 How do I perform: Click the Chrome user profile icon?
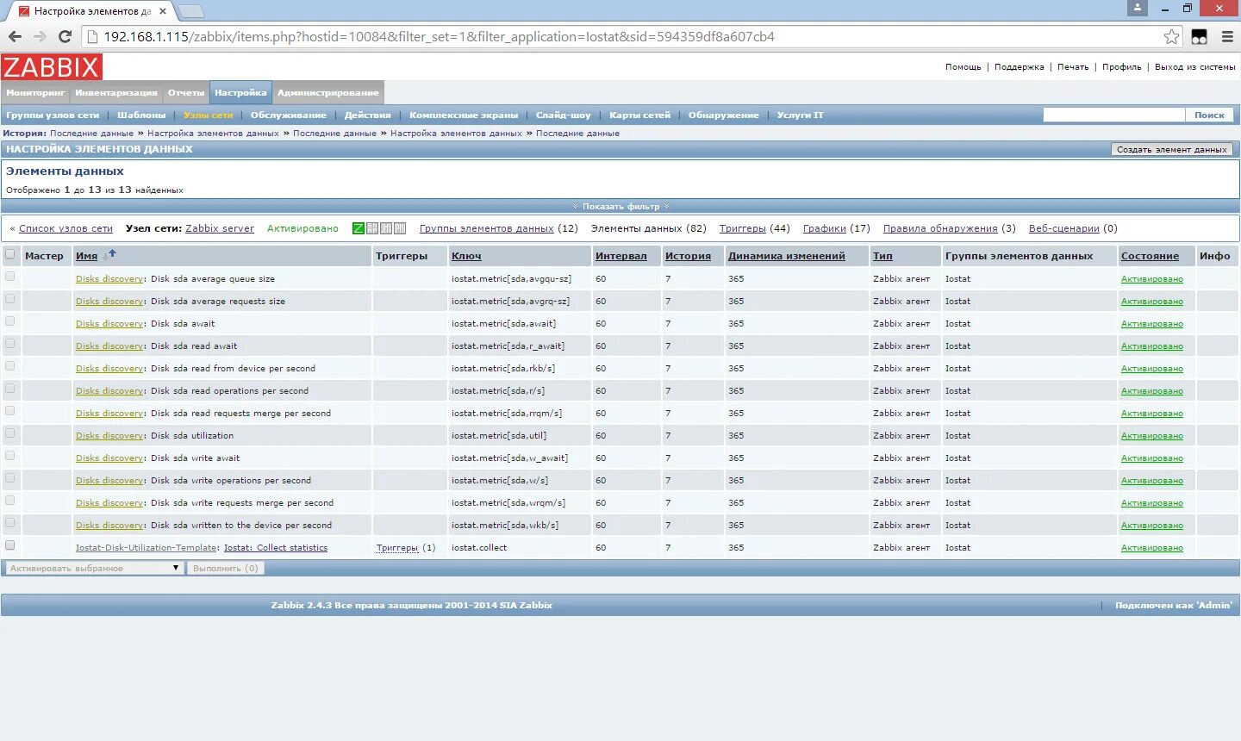pos(1138,8)
